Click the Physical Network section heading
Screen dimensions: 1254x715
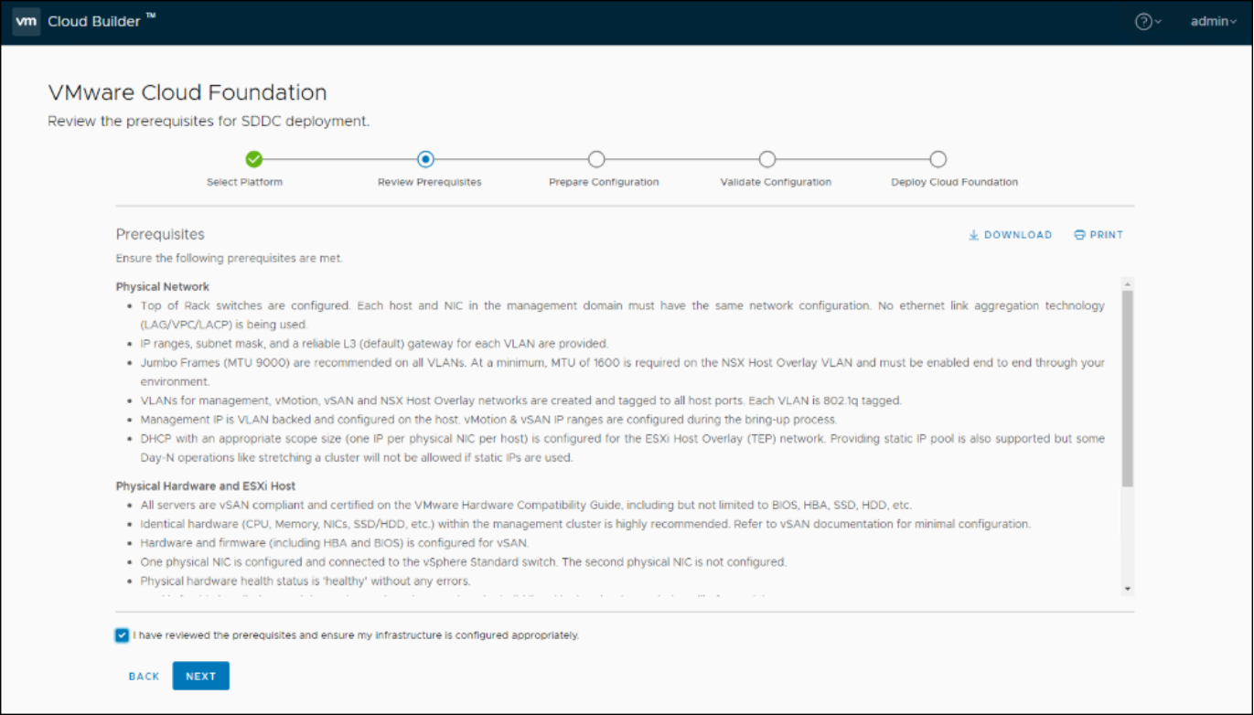pos(163,287)
